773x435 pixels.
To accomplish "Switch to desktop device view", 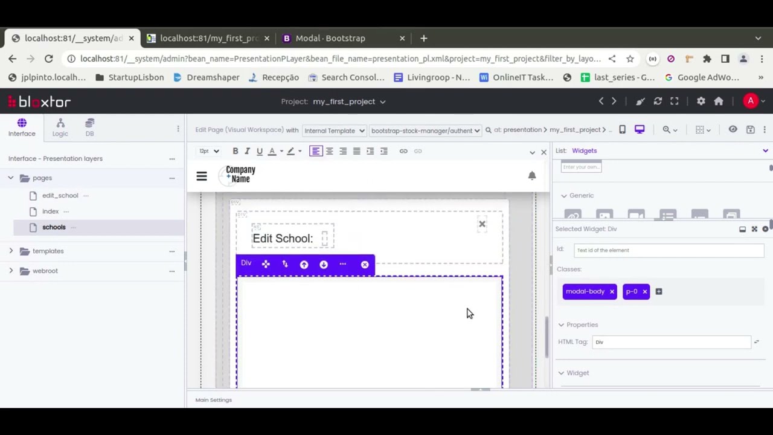I will (x=640, y=129).
